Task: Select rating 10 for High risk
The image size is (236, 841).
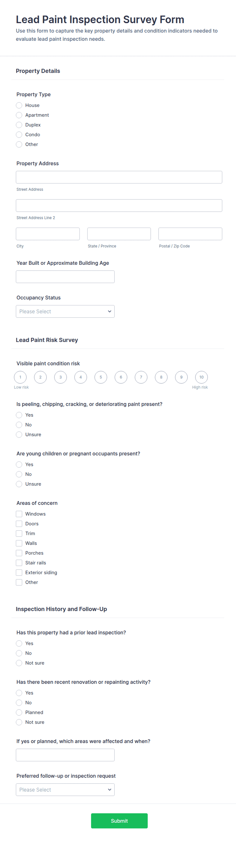Action: (201, 377)
